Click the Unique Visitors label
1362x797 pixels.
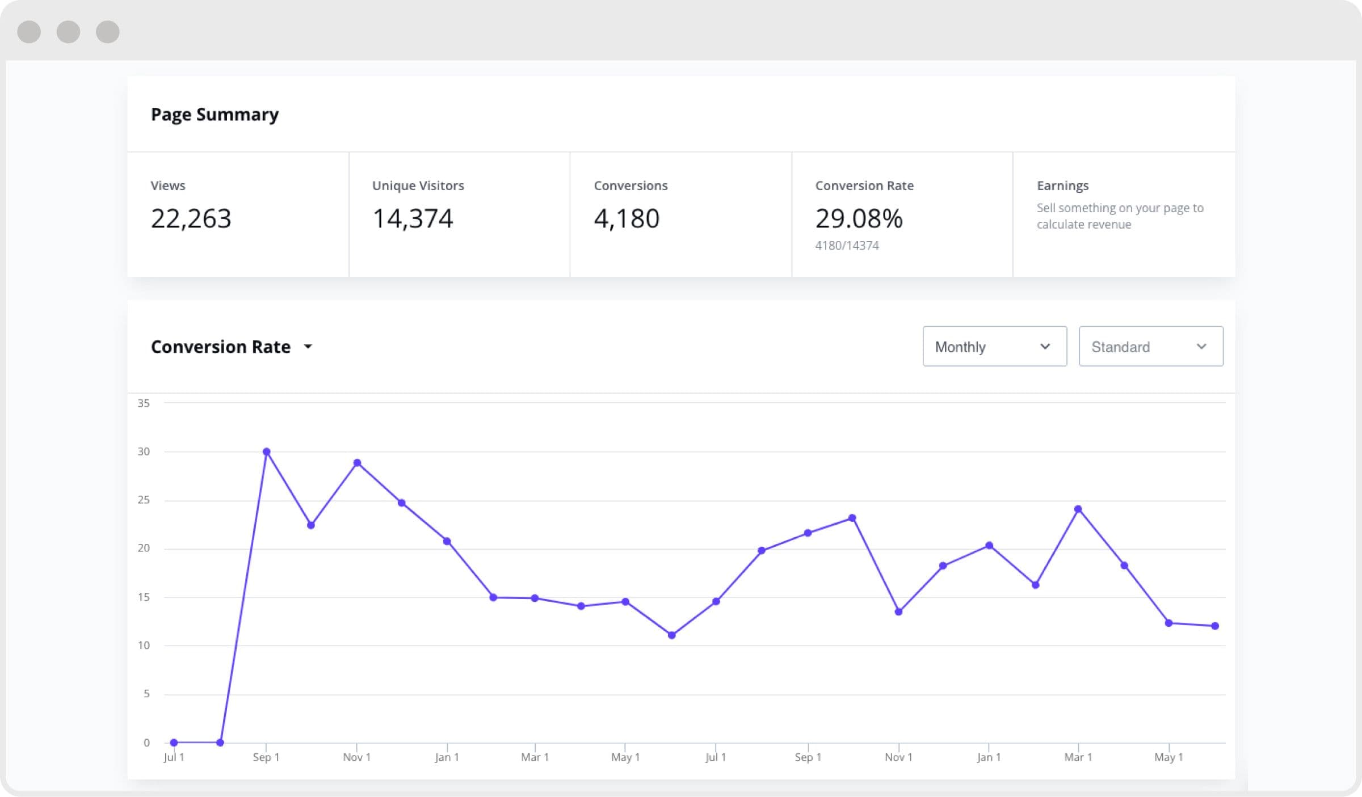click(x=418, y=185)
